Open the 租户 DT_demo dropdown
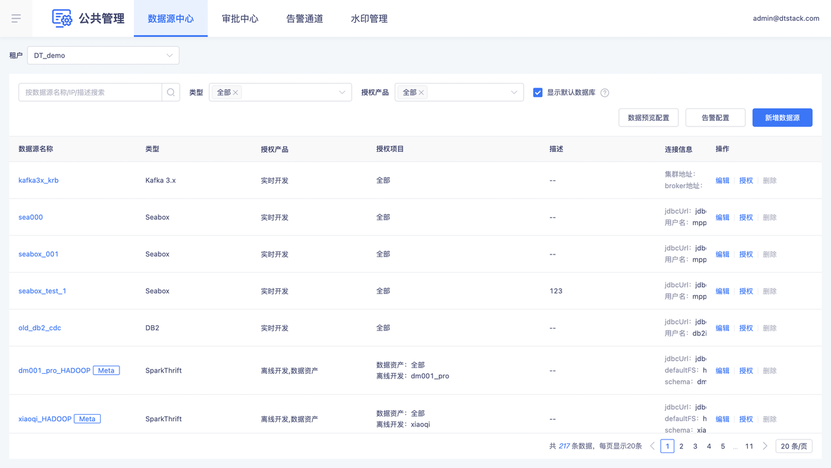This screenshot has height=468, width=831. point(103,55)
